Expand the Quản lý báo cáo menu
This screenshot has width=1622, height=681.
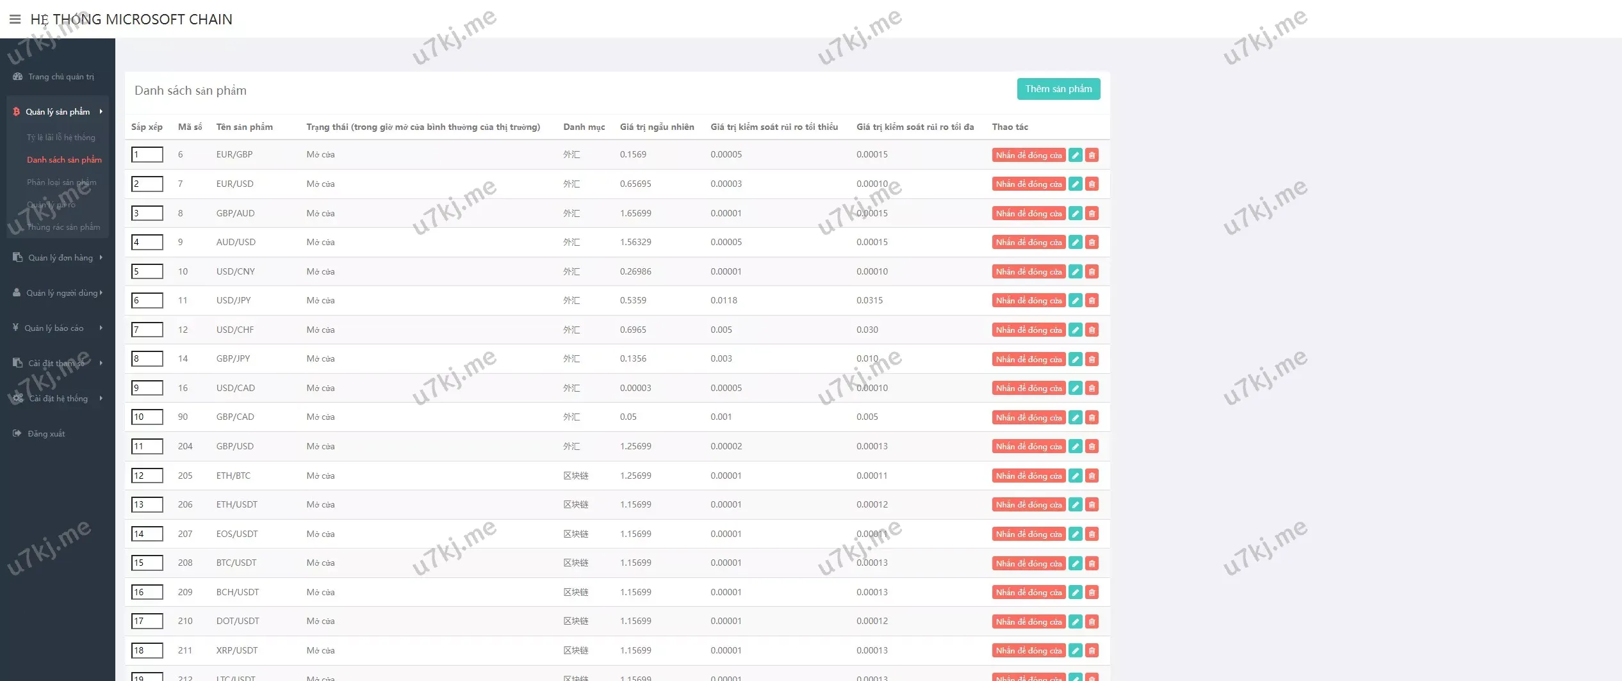click(58, 328)
